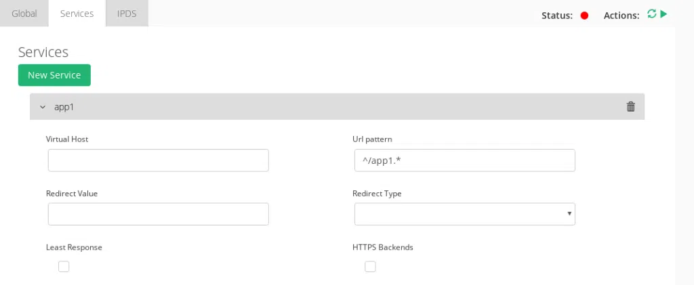This screenshot has height=285, width=694.
Task: Click the app1 service header name
Action: pyautogui.click(x=64, y=107)
